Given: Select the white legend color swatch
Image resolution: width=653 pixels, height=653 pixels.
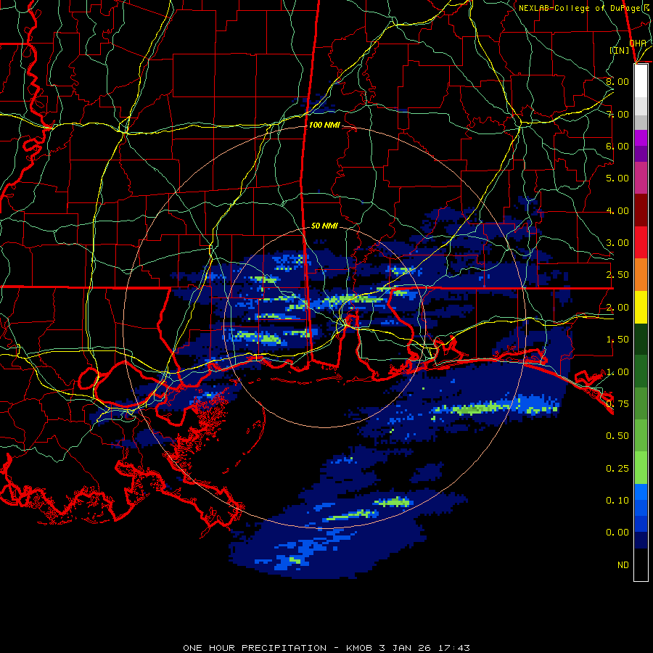Looking at the screenshot, I should 641,81.
